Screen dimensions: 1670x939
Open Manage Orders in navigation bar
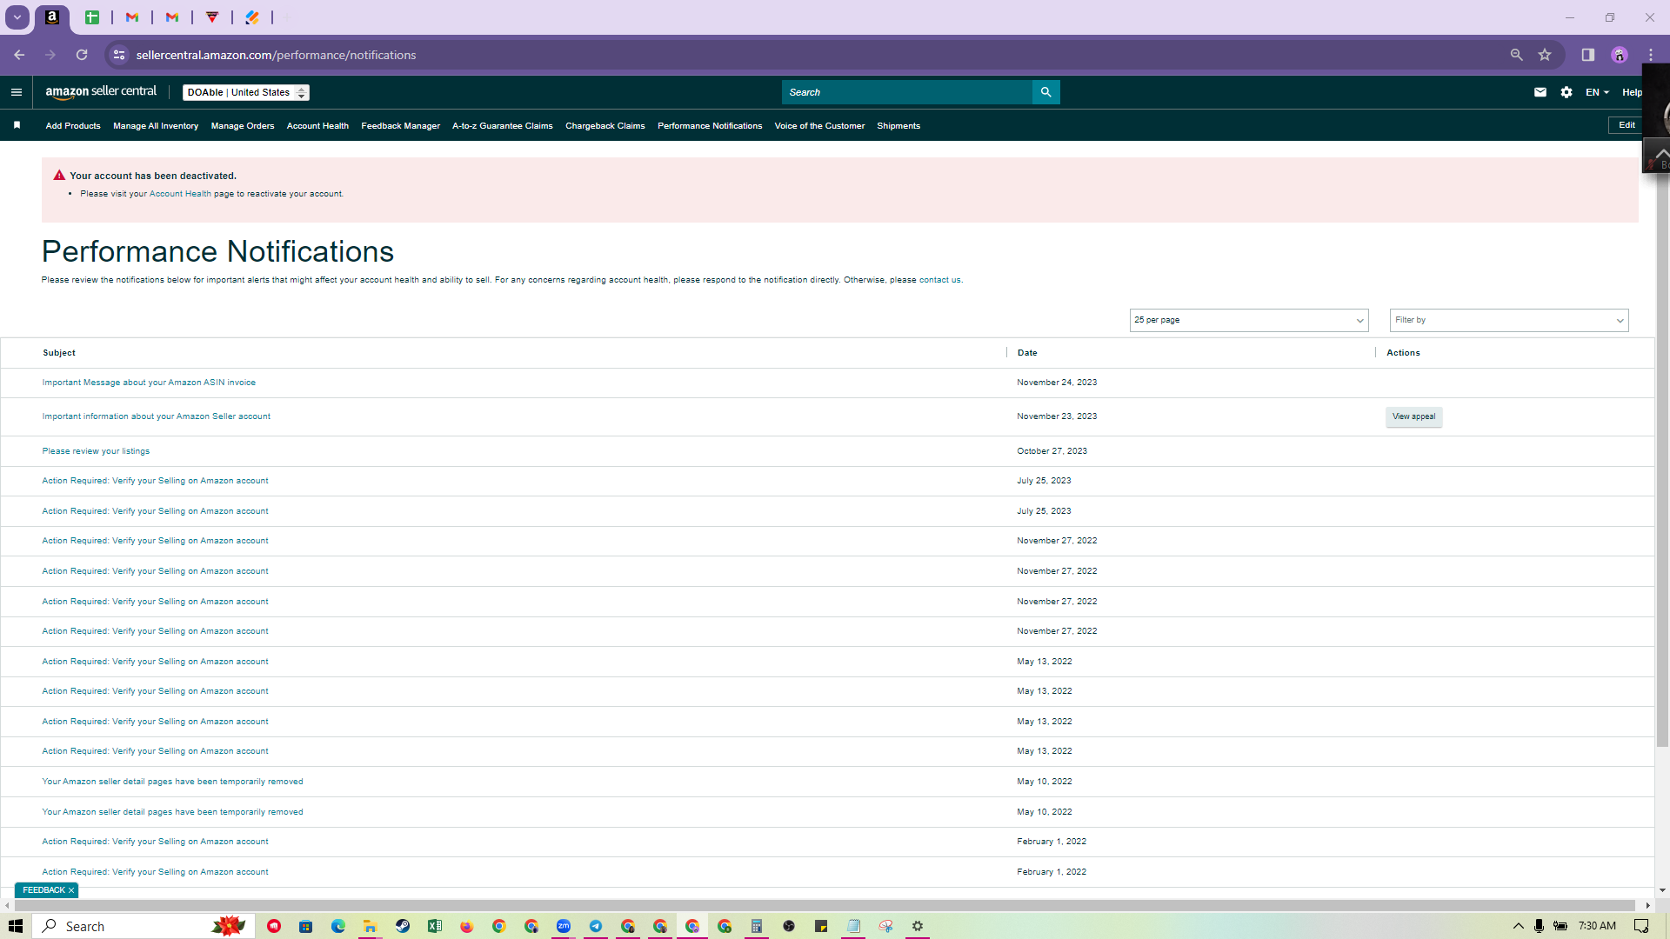click(243, 126)
